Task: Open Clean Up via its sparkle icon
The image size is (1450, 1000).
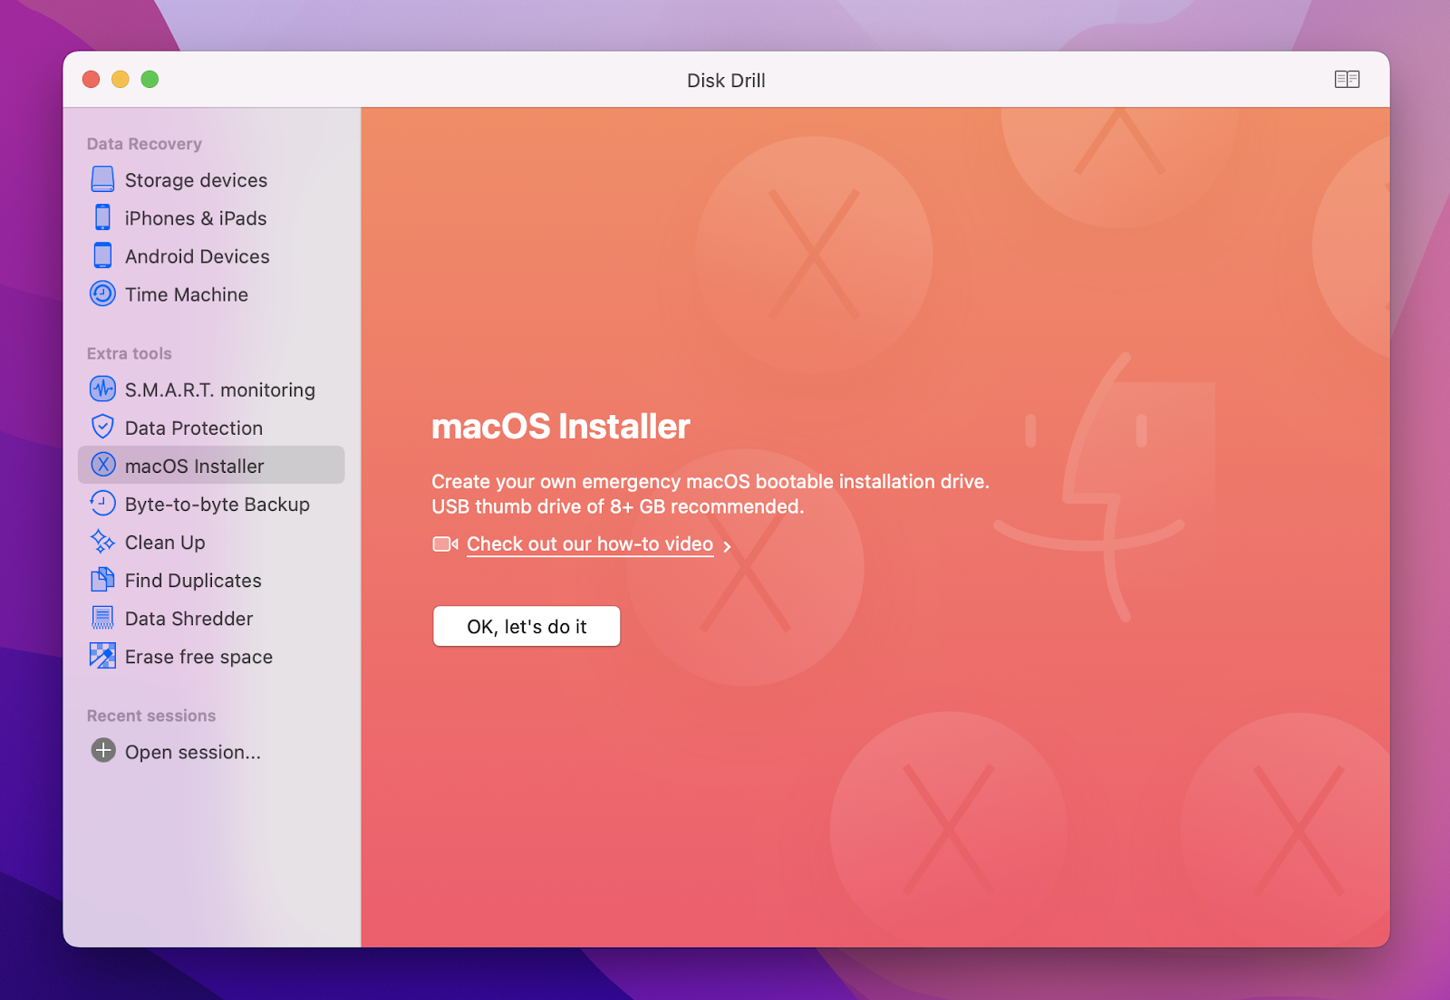Action: click(102, 542)
